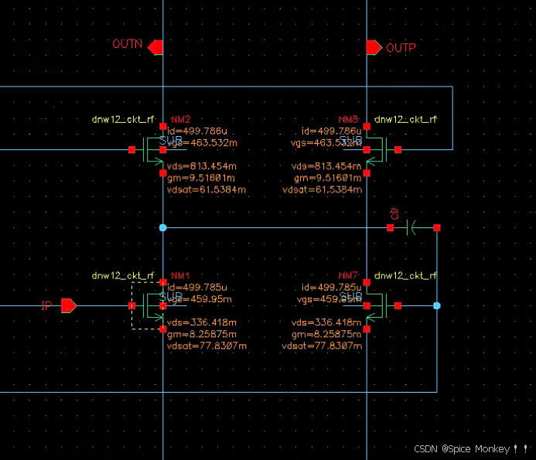Select the NM2 transistor symbol
The image size is (536, 460).
[148, 150]
